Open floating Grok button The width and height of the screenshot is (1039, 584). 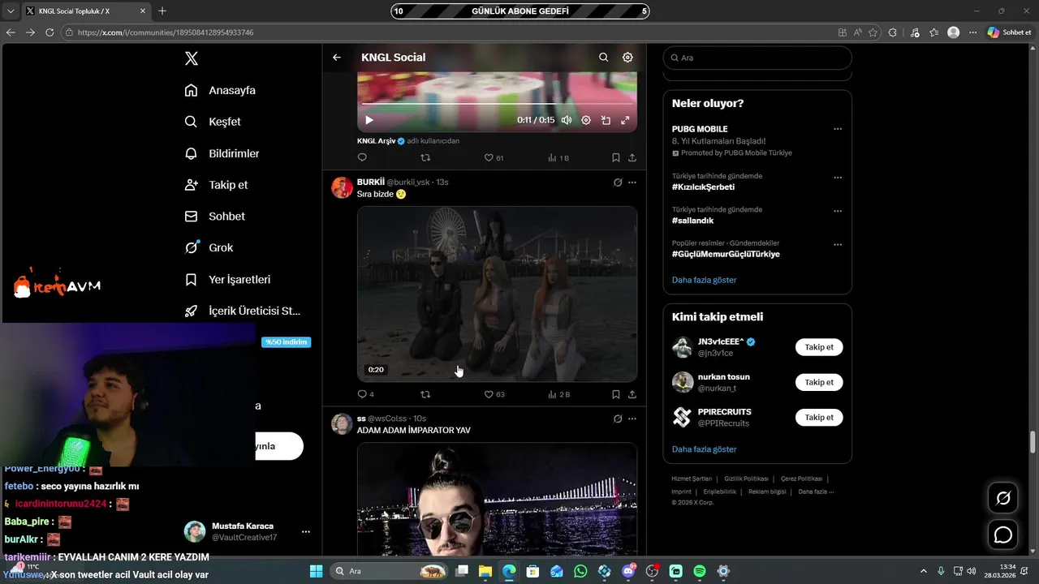[x=1003, y=498]
